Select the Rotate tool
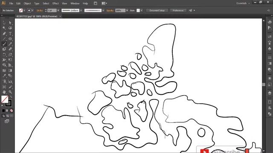The image size is (273, 153). (4, 55)
